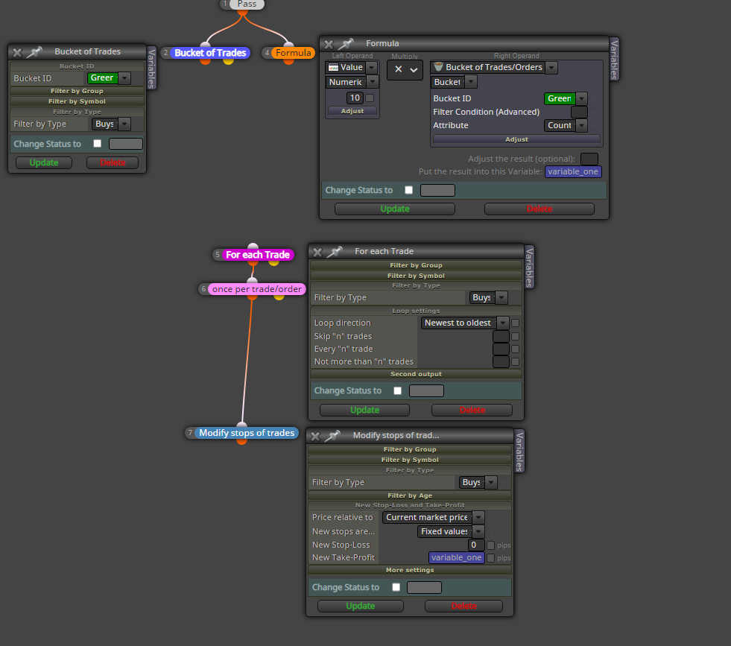Screen dimensions: 731x646
Task: Expand Second output section in For each Trade
Action: pos(416,374)
